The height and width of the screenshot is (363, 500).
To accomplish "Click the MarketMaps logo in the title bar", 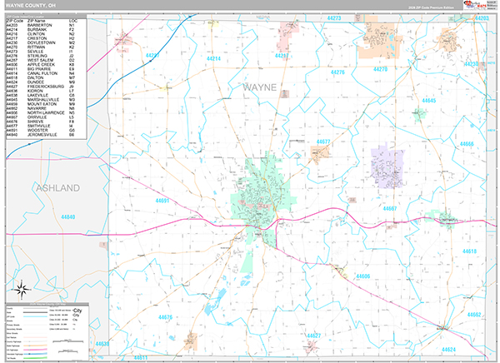I will 475,5.
